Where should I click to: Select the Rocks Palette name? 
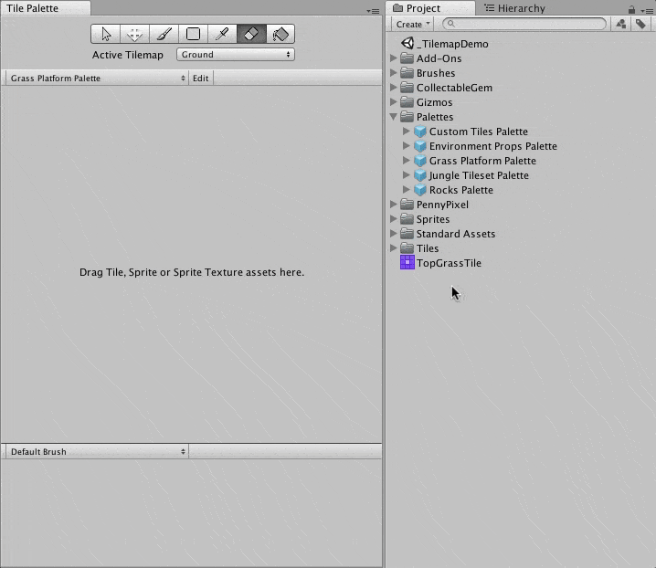pos(461,190)
